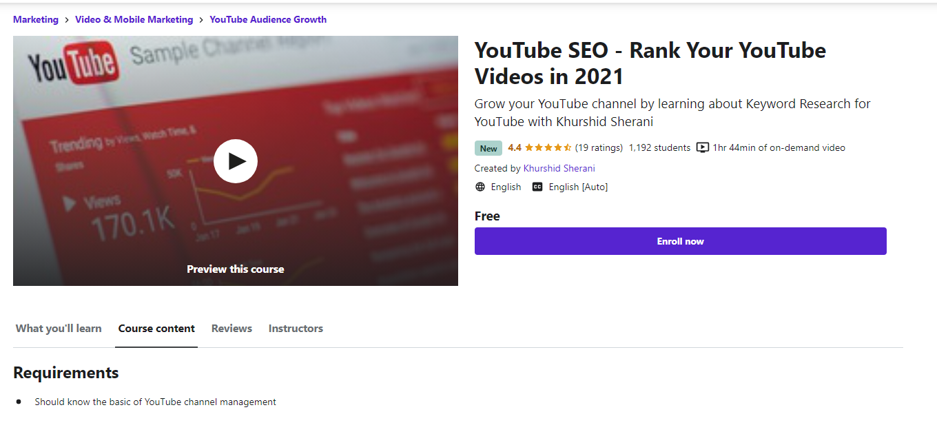Click the Preview this course label

pos(236,269)
